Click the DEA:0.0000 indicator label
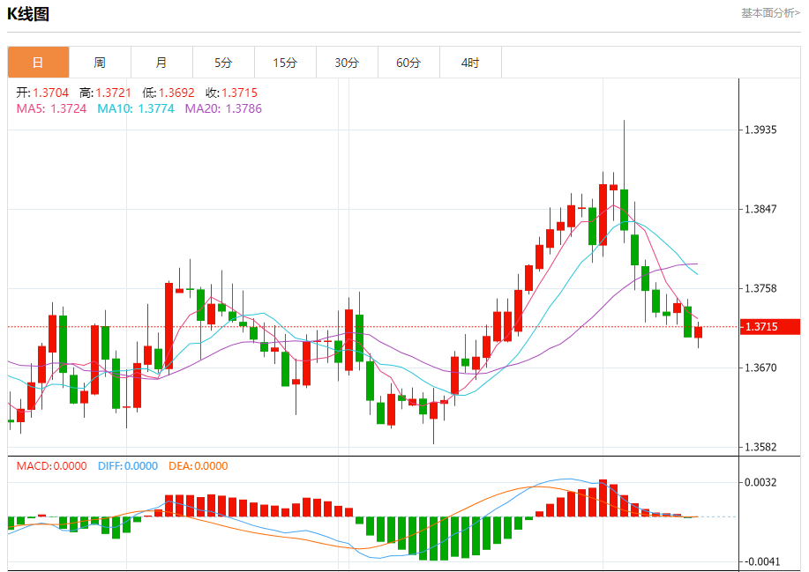Screen dimensions: 809x572 pyautogui.click(x=199, y=466)
